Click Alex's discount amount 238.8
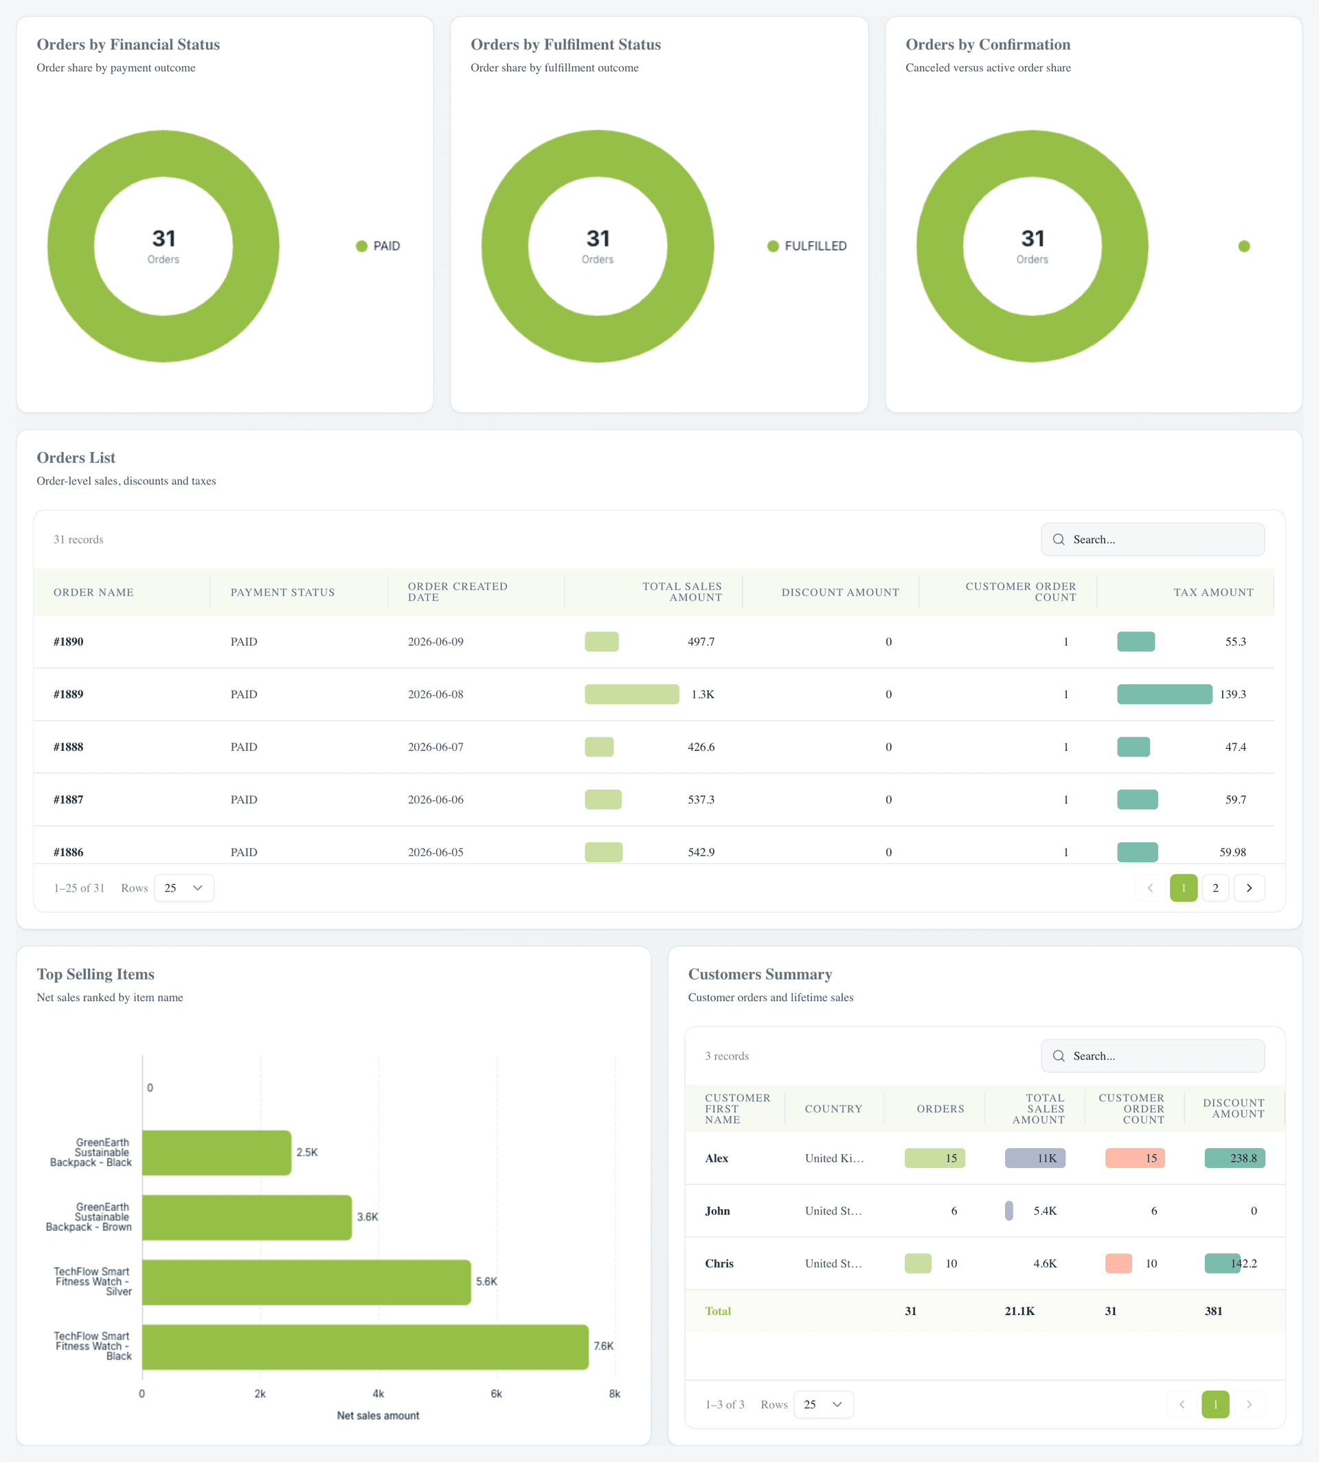The width and height of the screenshot is (1319, 1462). click(1243, 1158)
